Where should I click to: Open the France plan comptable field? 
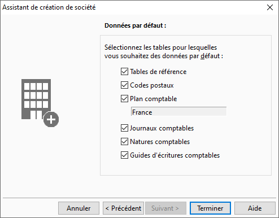[x=178, y=112]
